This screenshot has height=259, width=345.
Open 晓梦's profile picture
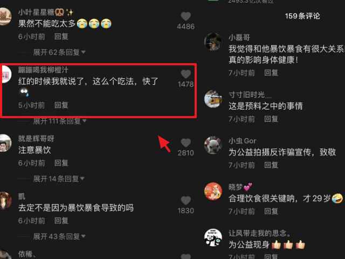click(x=213, y=191)
